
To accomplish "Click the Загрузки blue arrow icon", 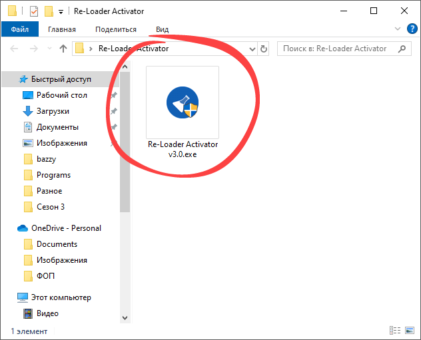I will pyautogui.click(x=28, y=111).
